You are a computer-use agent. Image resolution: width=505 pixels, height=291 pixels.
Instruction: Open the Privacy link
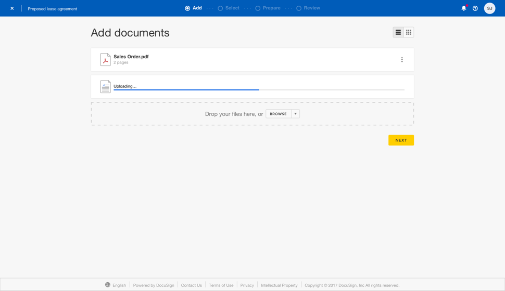(x=247, y=285)
